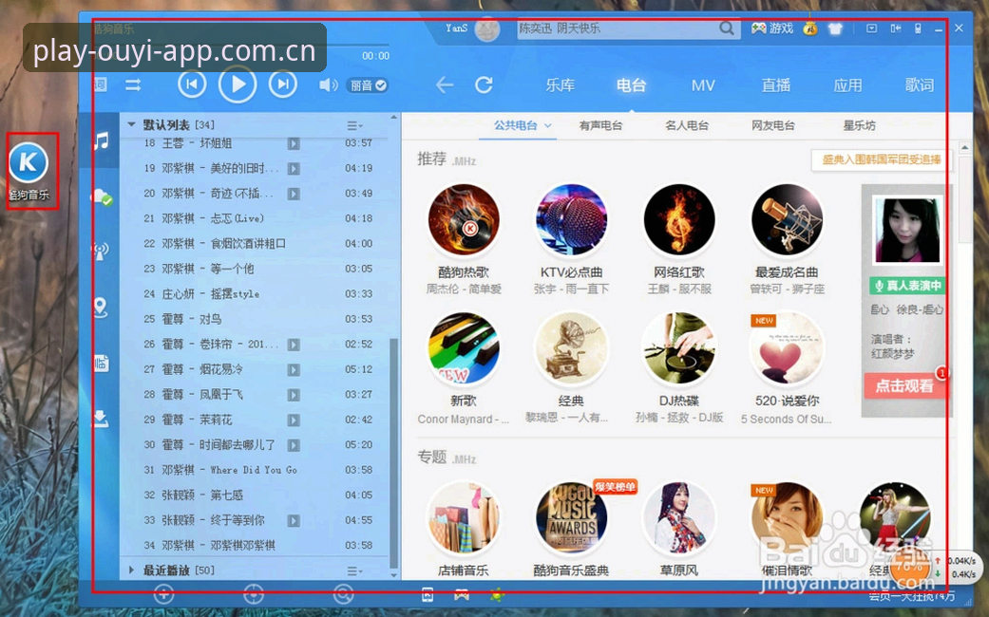The width and height of the screenshot is (989, 617).
Task: Open local music list sidebar icon
Action: (x=101, y=140)
